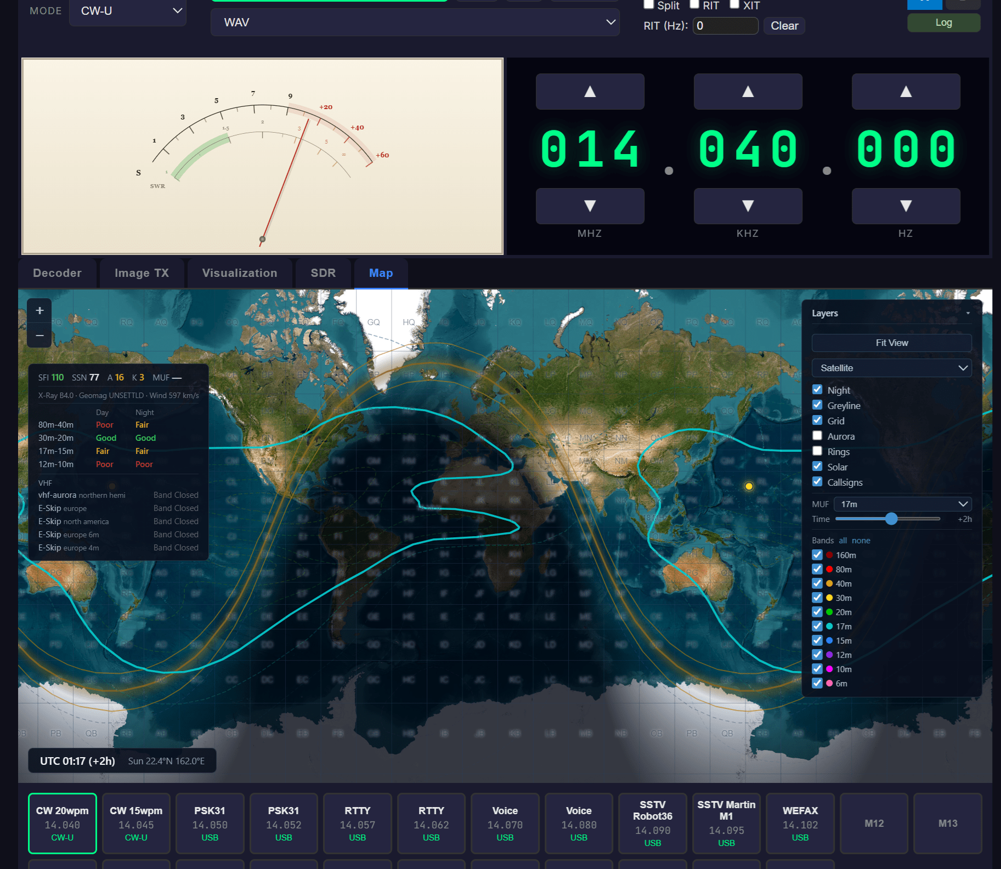Increase the kHz frequency with up arrow

click(748, 92)
